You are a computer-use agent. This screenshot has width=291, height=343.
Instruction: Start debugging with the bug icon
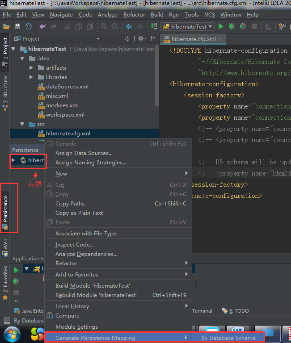(232, 26)
